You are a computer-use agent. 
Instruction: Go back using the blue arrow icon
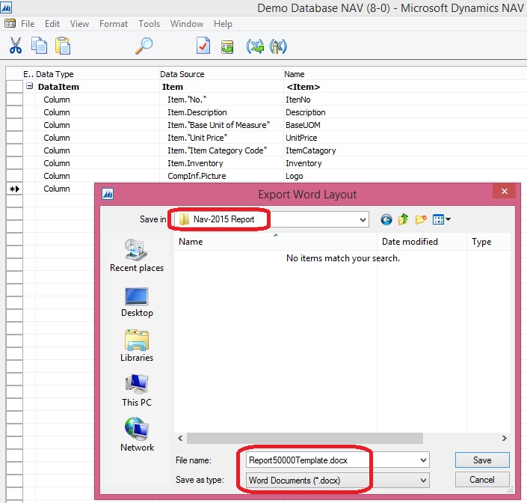pos(386,219)
